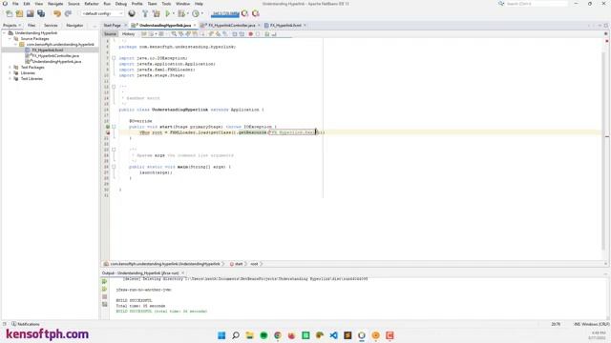Click the Undo toolbar icon
The image size is (611, 343).
click(x=57, y=13)
